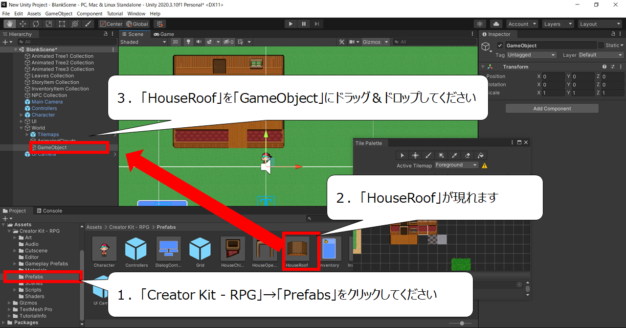Expand the Character object in the Hierarchy
The width and height of the screenshot is (626, 328).
point(21,115)
